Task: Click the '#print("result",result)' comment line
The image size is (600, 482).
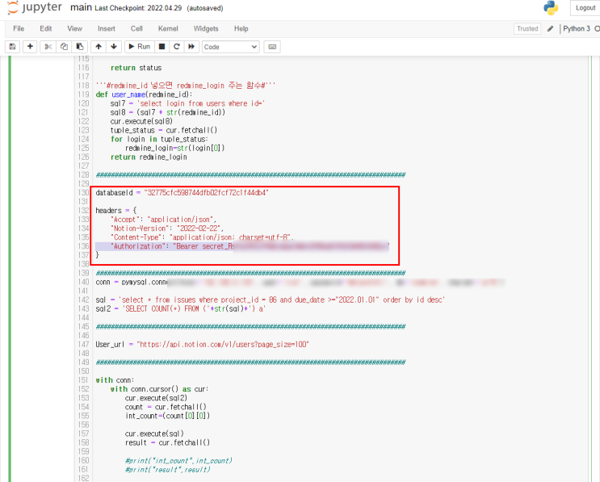Action: 168,469
